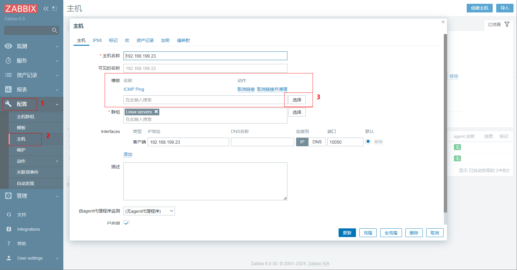This screenshot has height=270, width=517.
Task: Click the 帮助 question mark icon
Action: tap(9, 243)
